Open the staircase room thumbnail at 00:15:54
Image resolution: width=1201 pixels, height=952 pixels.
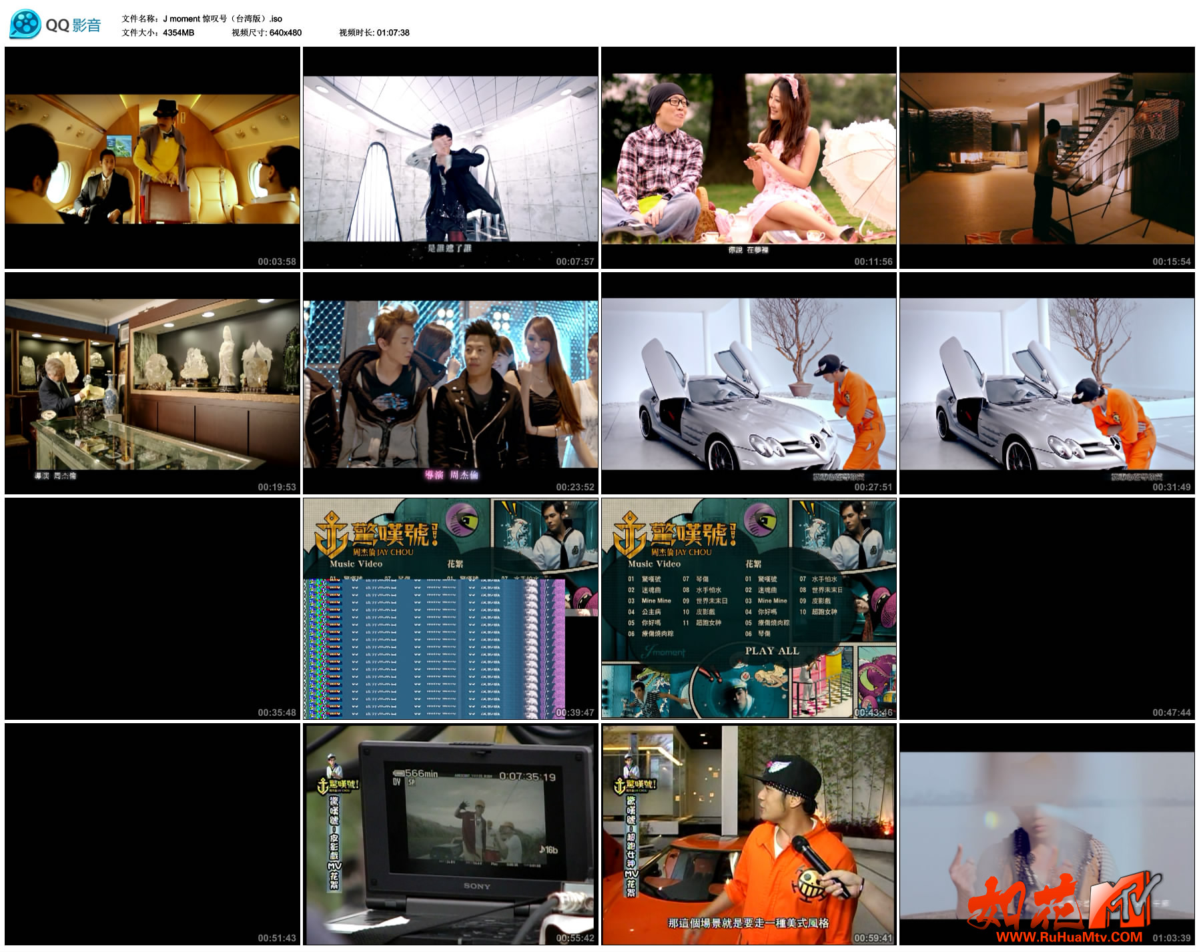[x=1047, y=157]
